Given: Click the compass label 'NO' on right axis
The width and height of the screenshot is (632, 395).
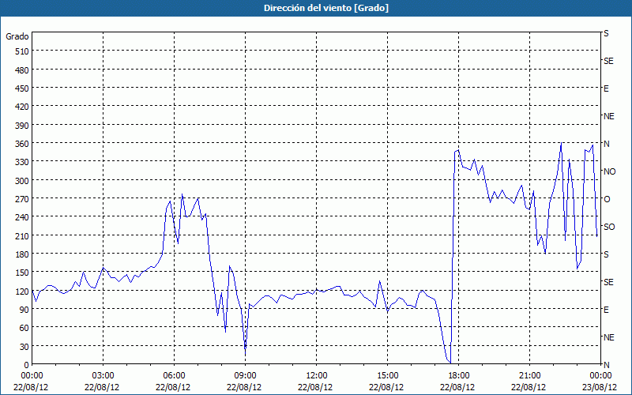Looking at the screenshot, I should (x=609, y=171).
